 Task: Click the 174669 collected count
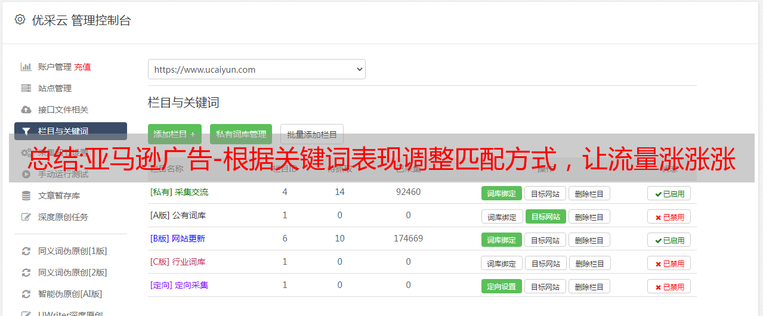pos(408,238)
